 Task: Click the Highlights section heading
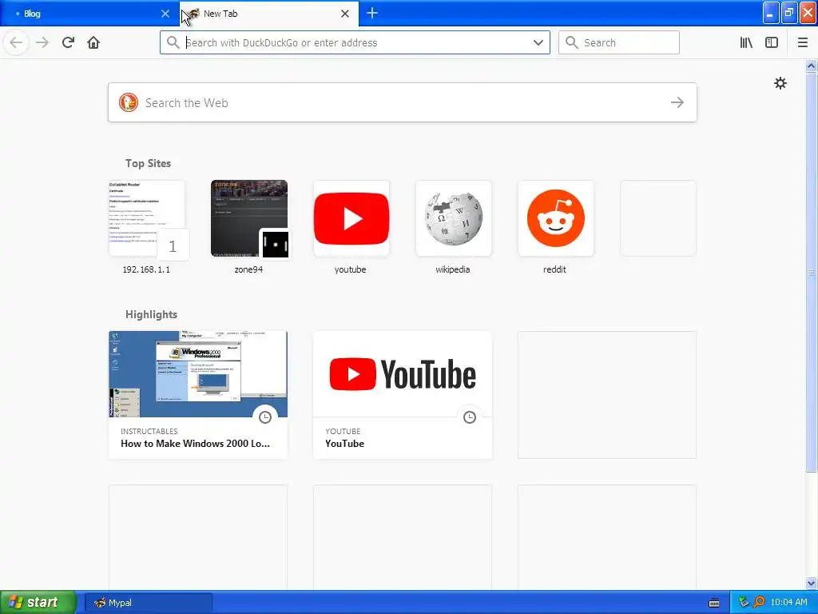[151, 314]
